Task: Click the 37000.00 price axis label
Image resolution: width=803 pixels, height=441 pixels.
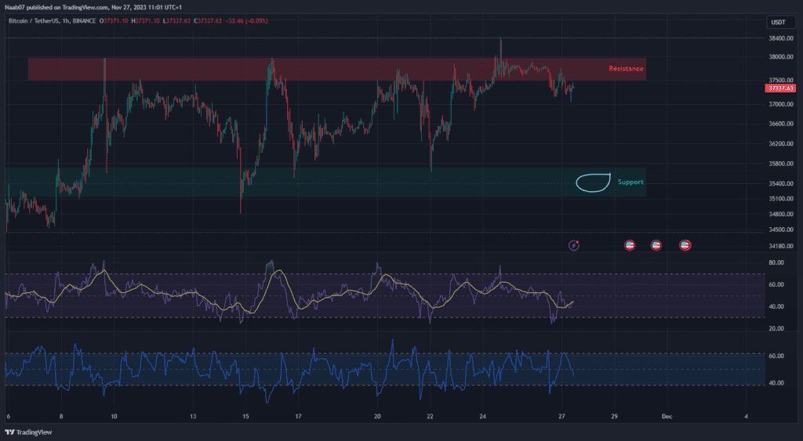Action: coord(781,104)
